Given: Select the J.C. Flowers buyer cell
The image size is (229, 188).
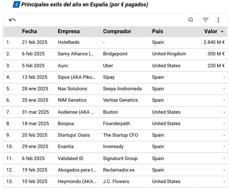Looking at the screenshot, I should 116,182.
